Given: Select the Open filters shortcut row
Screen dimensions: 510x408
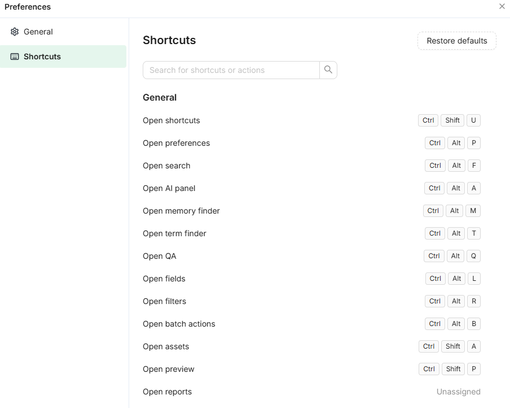Looking at the screenshot, I should [x=164, y=301].
